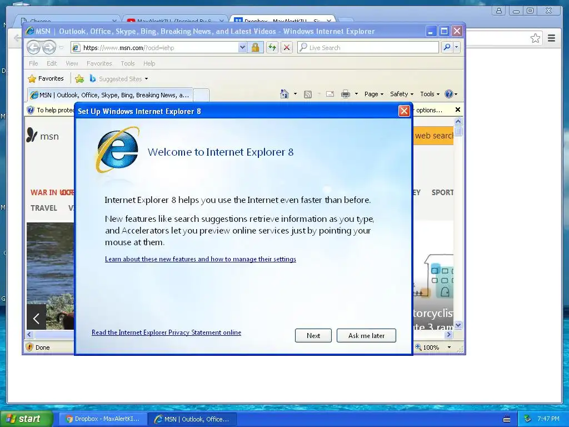
Task: Click the web search button on MSN
Action: tap(433, 136)
